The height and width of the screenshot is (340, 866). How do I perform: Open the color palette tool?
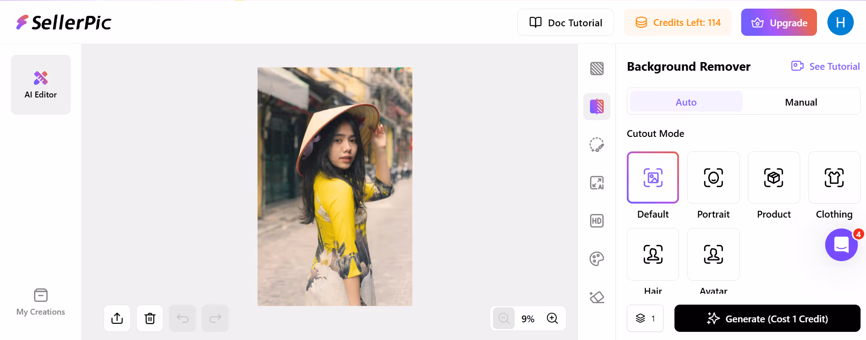(596, 259)
